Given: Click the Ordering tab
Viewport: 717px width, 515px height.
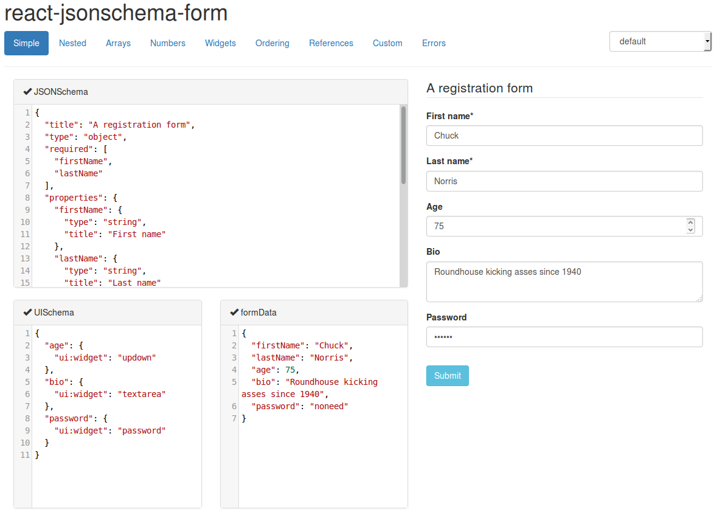Looking at the screenshot, I should pyautogui.click(x=272, y=43).
